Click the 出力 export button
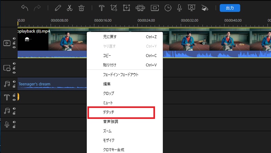The height and width of the screenshot is (153, 271). click(230, 8)
